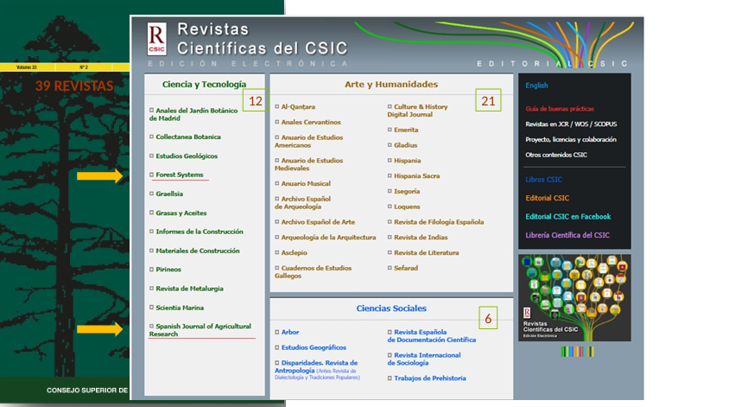Click the Revistas Científicas del CSIC title
This screenshot has width=735, height=407.
click(x=262, y=38)
